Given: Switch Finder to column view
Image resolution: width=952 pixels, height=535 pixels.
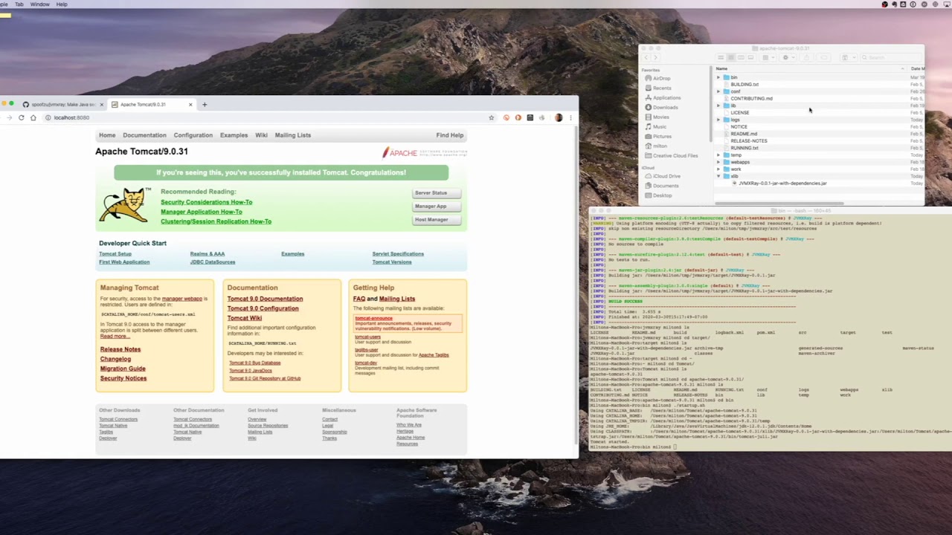Looking at the screenshot, I should (x=741, y=57).
